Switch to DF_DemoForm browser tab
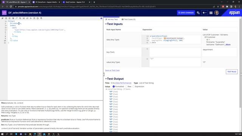 click(46, 2)
